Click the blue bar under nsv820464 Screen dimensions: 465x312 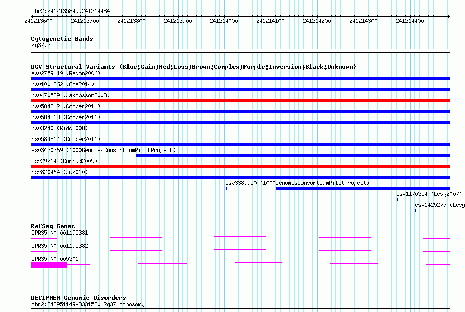[240, 177]
